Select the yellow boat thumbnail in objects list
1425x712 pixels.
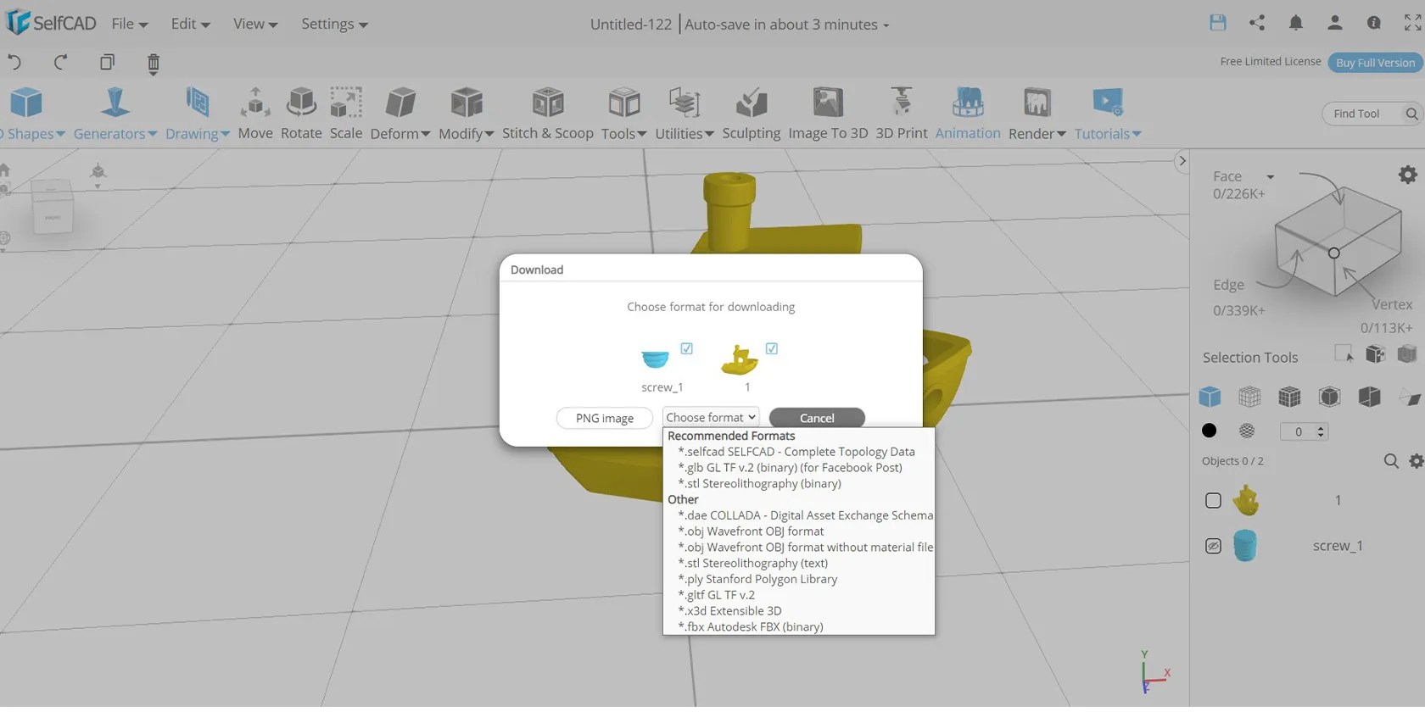[1245, 500]
